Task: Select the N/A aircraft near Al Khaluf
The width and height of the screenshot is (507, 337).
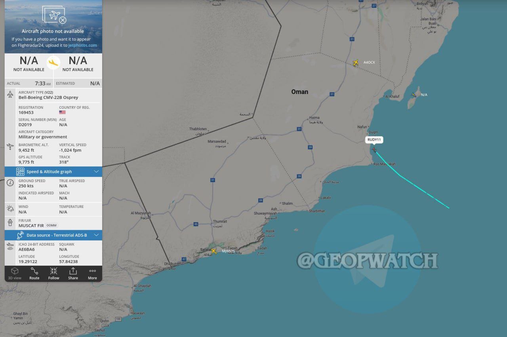Action: (x=414, y=95)
